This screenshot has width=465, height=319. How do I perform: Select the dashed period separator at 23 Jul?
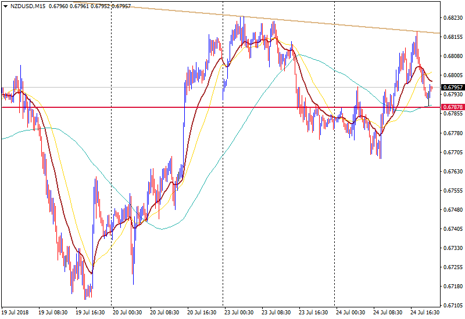coord(223,154)
